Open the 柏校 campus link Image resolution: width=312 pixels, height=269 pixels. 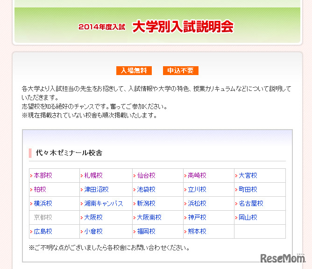point(40,189)
